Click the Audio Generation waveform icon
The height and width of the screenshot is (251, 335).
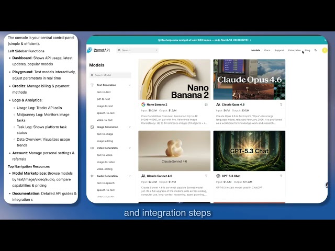(x=92, y=176)
